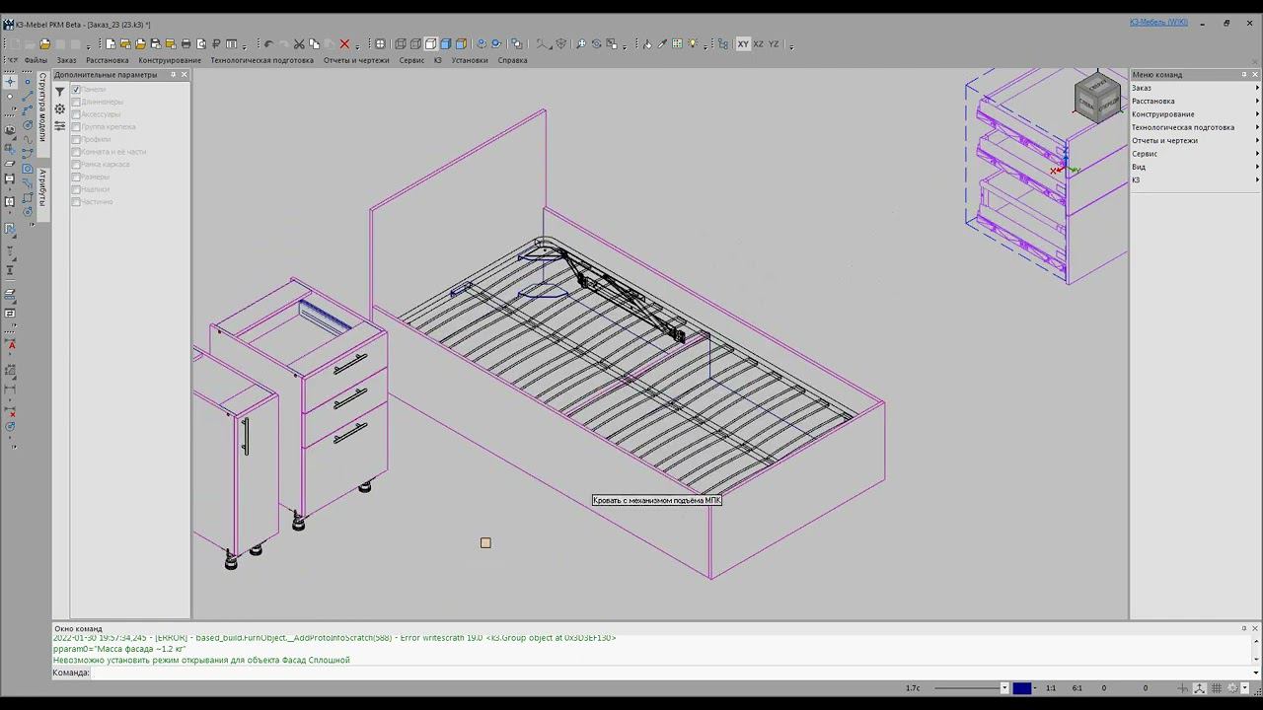Click the red X delete icon in toolbar
Viewport: 1263px width, 710px height.
(344, 44)
